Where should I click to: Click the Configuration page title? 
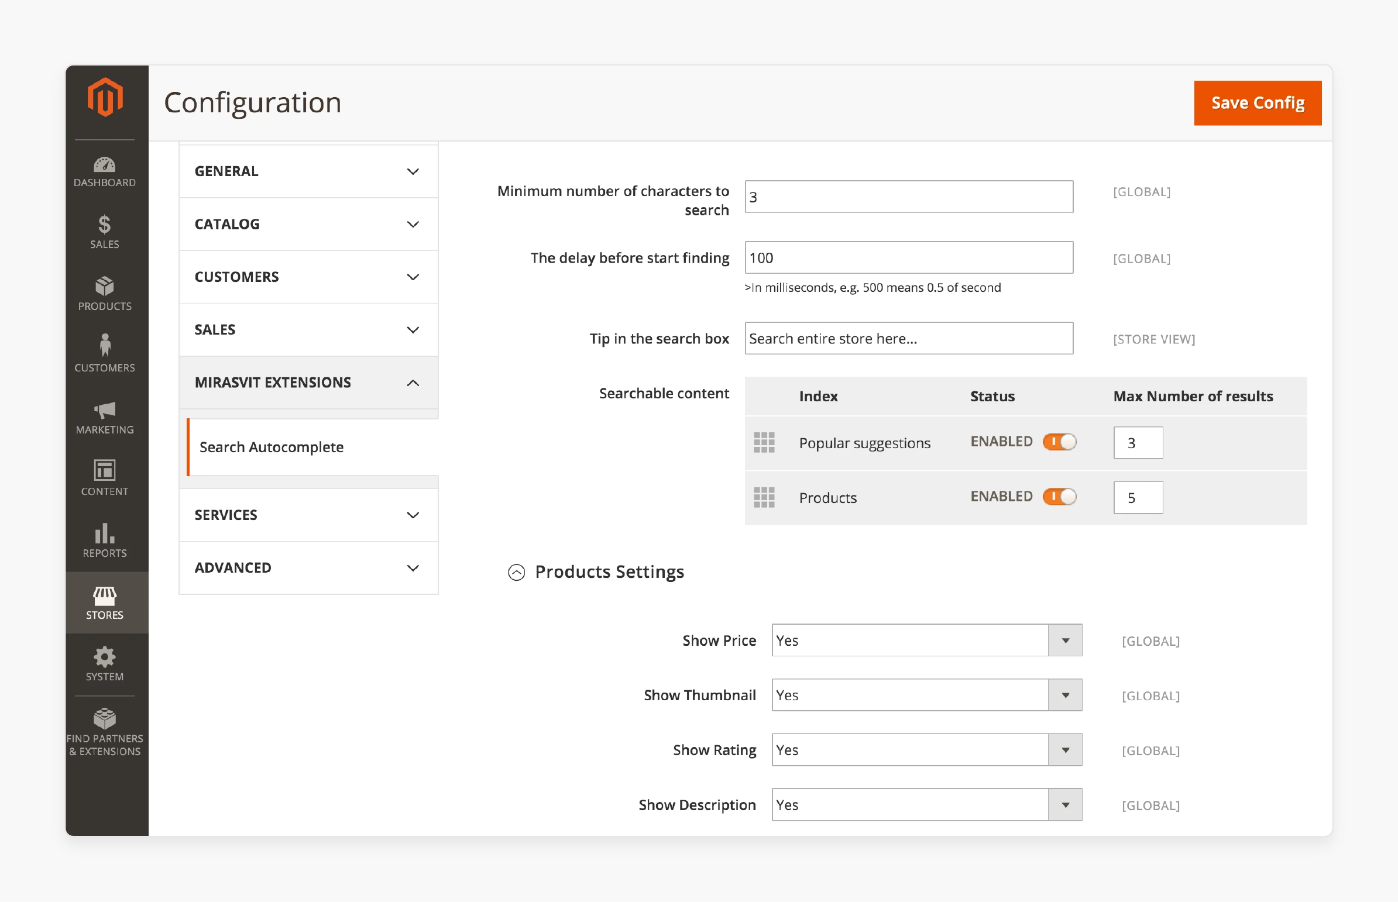(x=253, y=102)
